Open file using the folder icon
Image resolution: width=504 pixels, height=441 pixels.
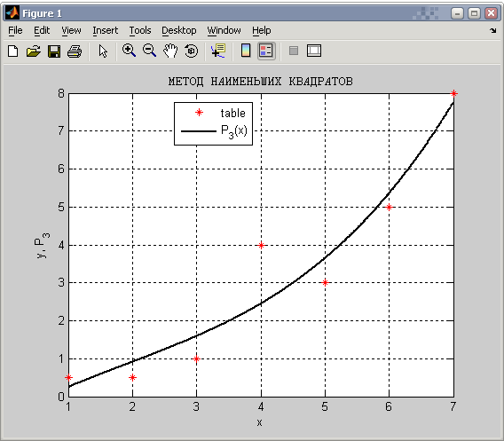[x=34, y=51]
